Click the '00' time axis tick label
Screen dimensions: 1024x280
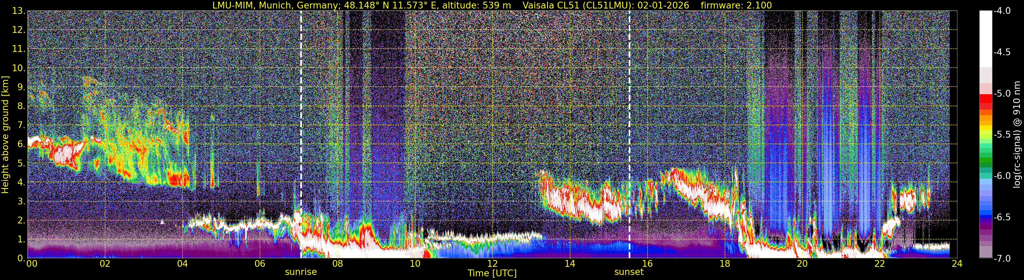(31, 264)
